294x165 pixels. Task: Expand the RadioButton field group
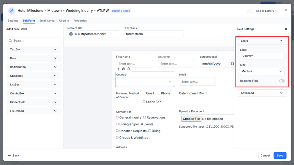pos(34,67)
